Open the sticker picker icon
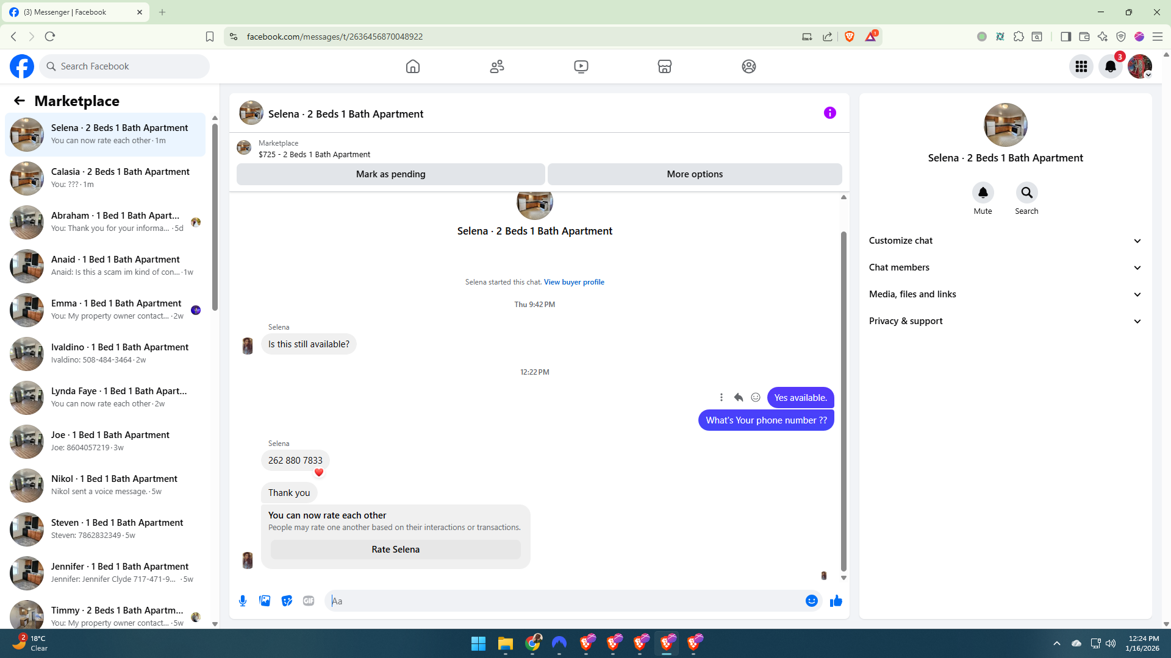The width and height of the screenshot is (1171, 658). pos(287,601)
